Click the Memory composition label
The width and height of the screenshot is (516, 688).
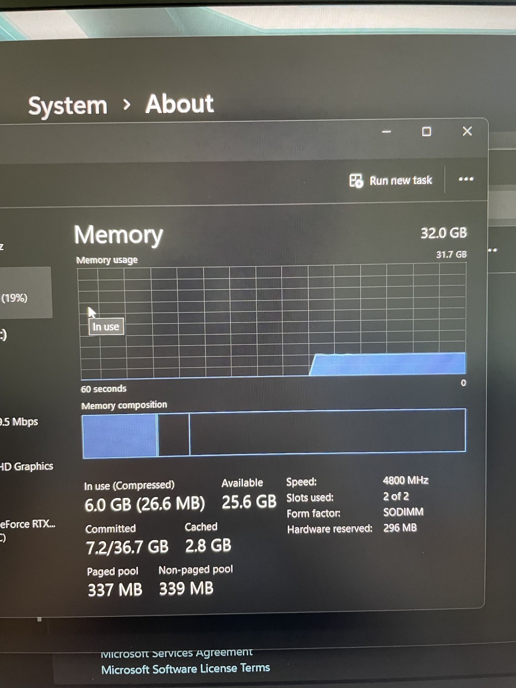point(124,405)
